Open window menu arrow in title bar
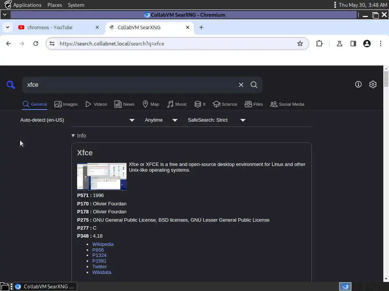 pos(5,15)
